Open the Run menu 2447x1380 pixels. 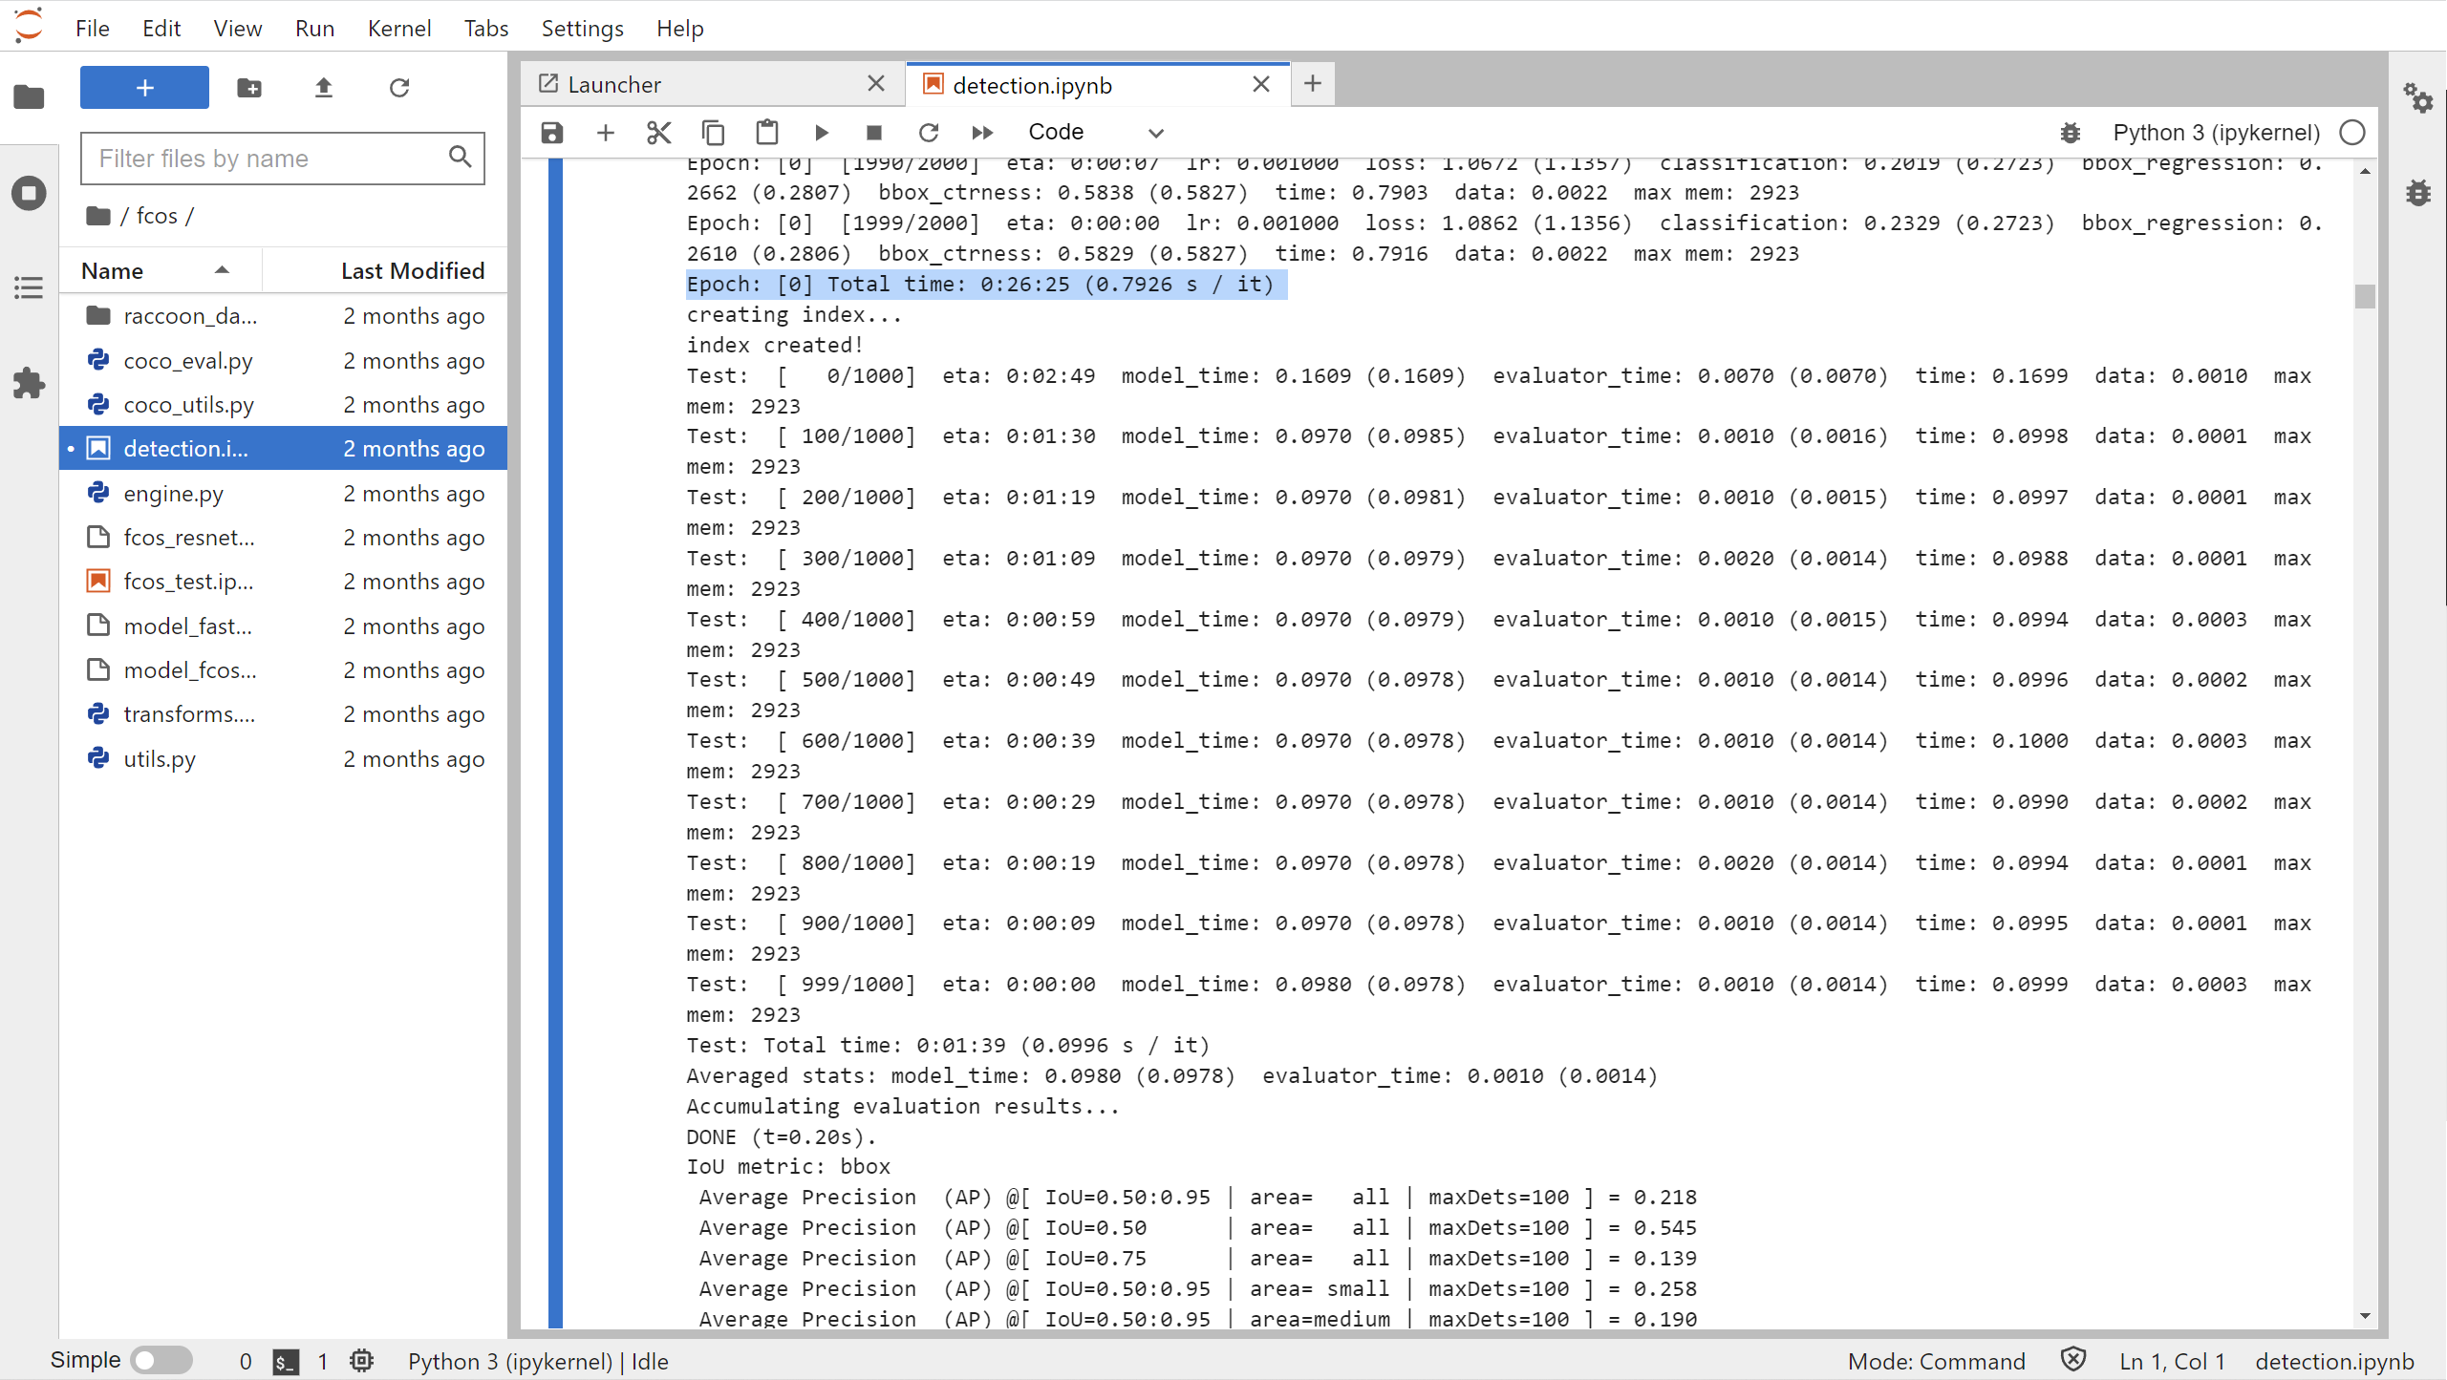314,28
